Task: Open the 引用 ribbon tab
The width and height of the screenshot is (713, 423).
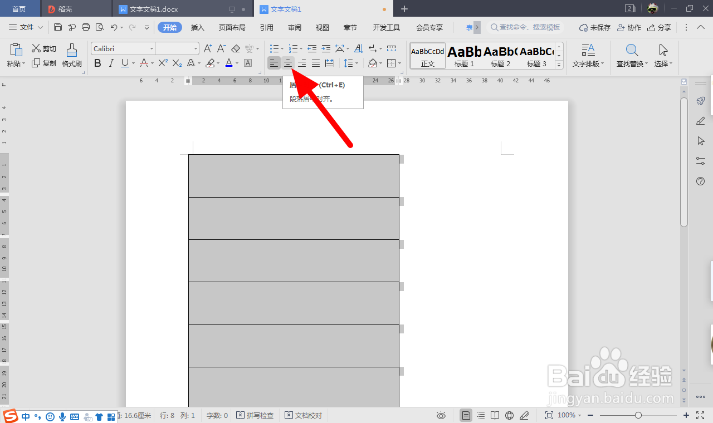Action: (266, 27)
